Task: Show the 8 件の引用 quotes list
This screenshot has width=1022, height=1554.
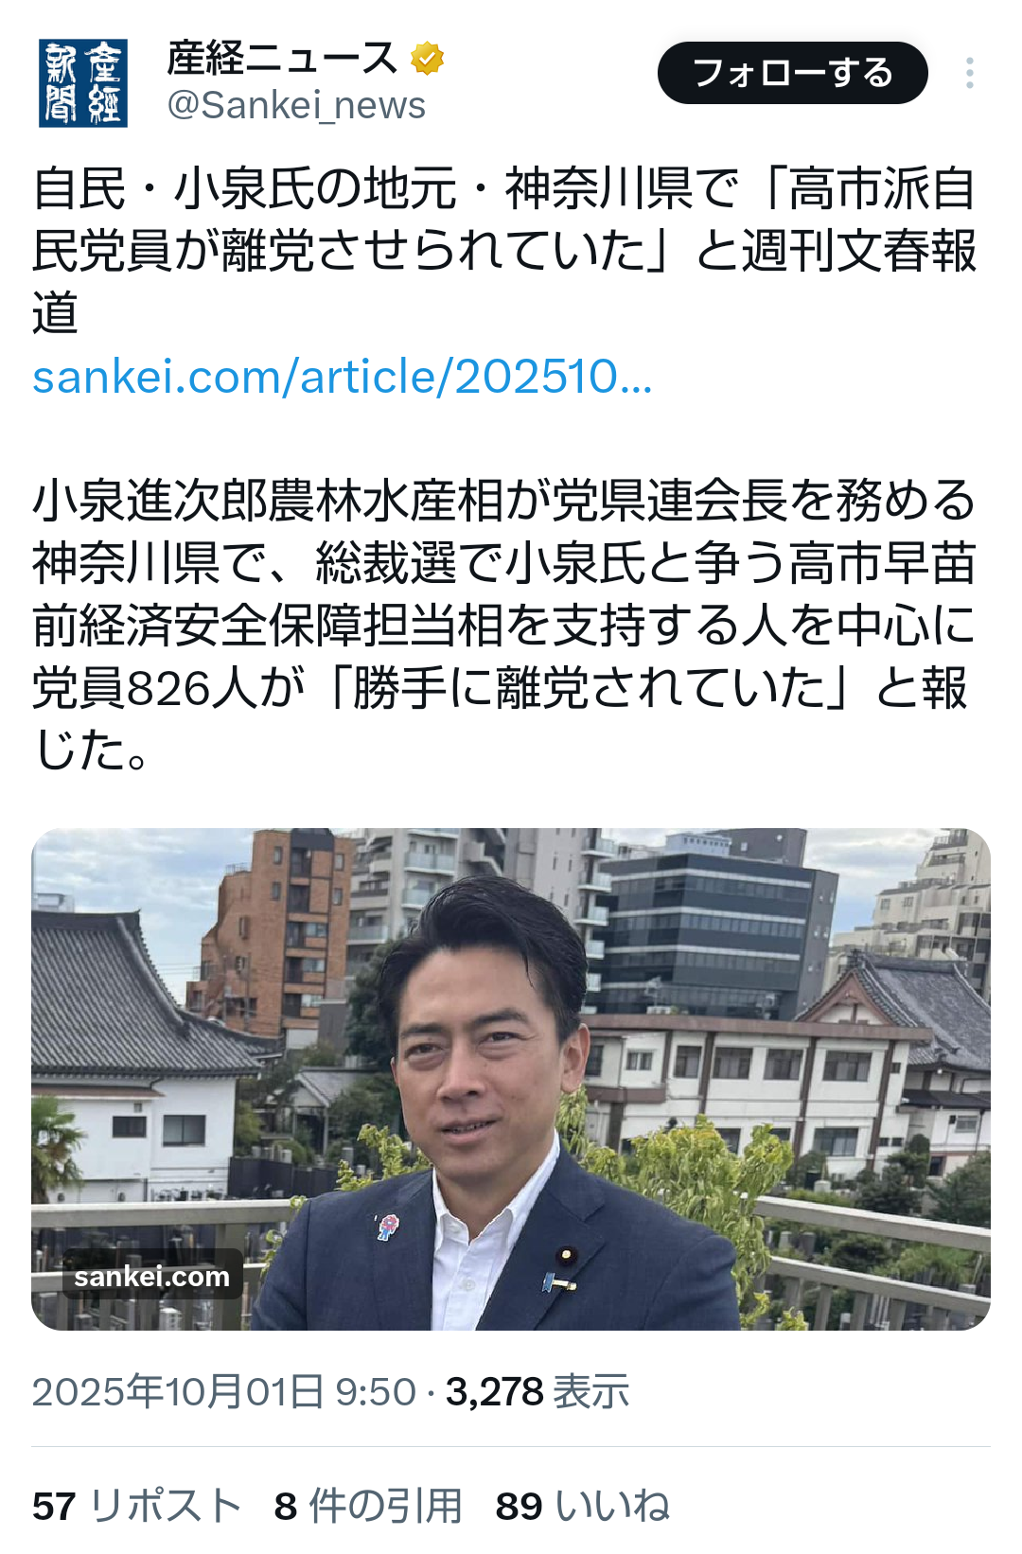Action: point(368,1506)
